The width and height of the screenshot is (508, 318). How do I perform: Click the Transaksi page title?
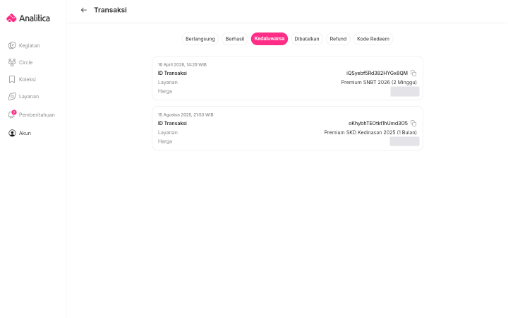[111, 10]
